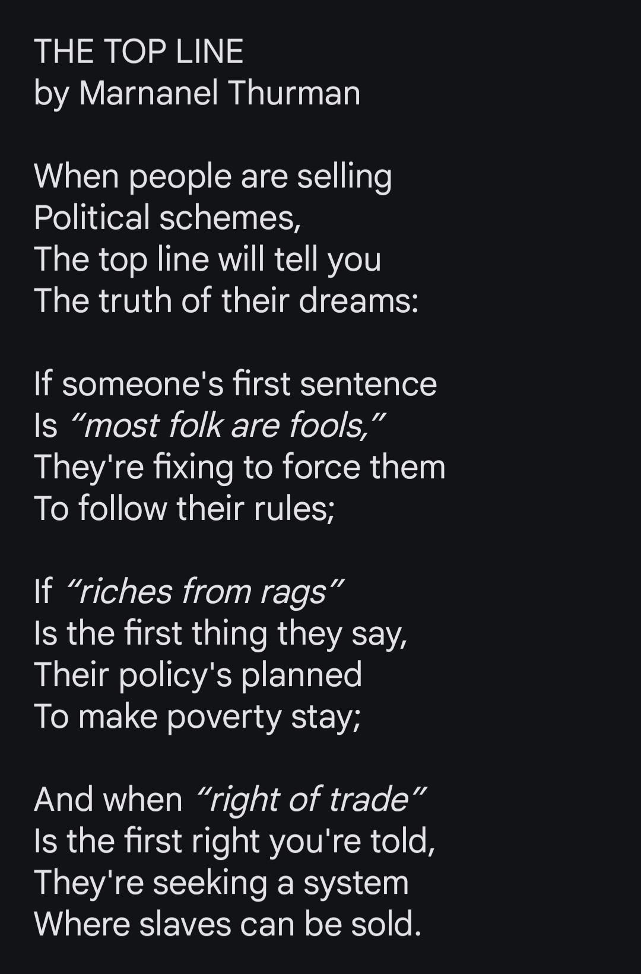
Task: Tap the line "Is the first right you're told,"
Action: pyautogui.click(x=234, y=841)
